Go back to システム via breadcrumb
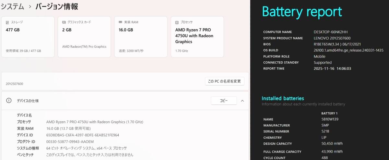The image size is (389, 160). coord(12,6)
